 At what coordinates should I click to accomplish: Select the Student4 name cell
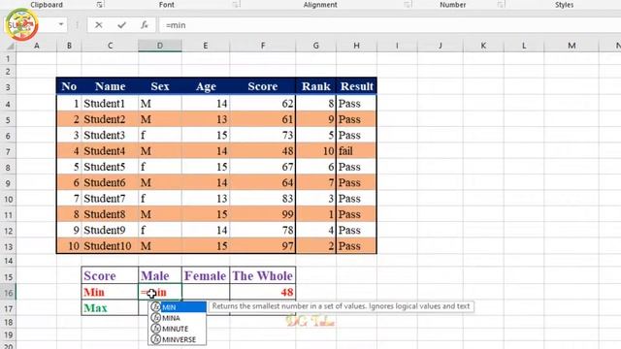(110, 151)
